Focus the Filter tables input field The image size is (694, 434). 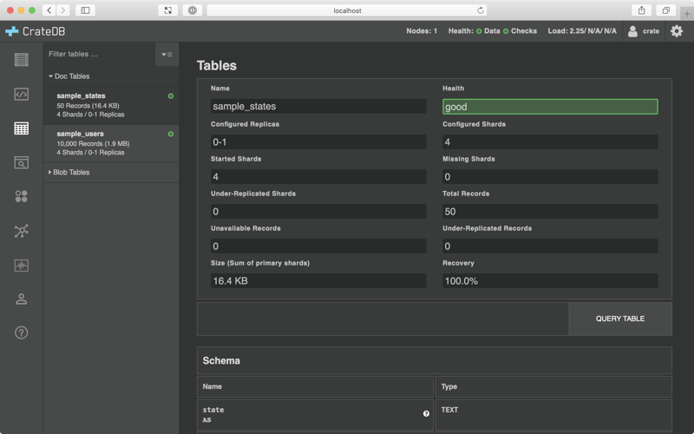(x=100, y=54)
